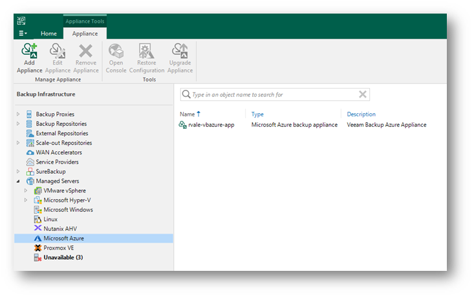This screenshot has width=474, height=298.
Task: Collapse the Managed Servers node
Action: pos(18,182)
